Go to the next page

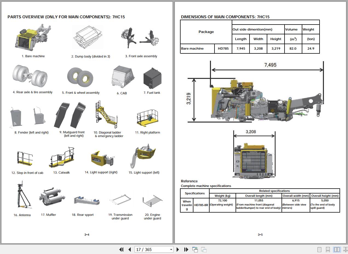click(178, 249)
